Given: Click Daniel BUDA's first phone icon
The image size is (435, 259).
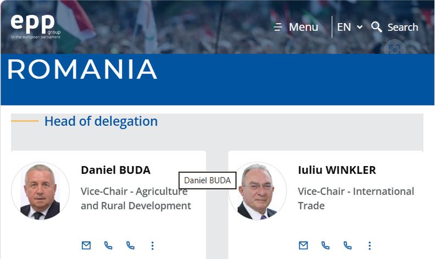Looking at the screenshot, I should [x=108, y=245].
